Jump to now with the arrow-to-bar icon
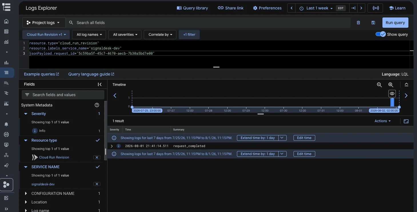Viewport: 417px width, 212px height. [x=353, y=8]
